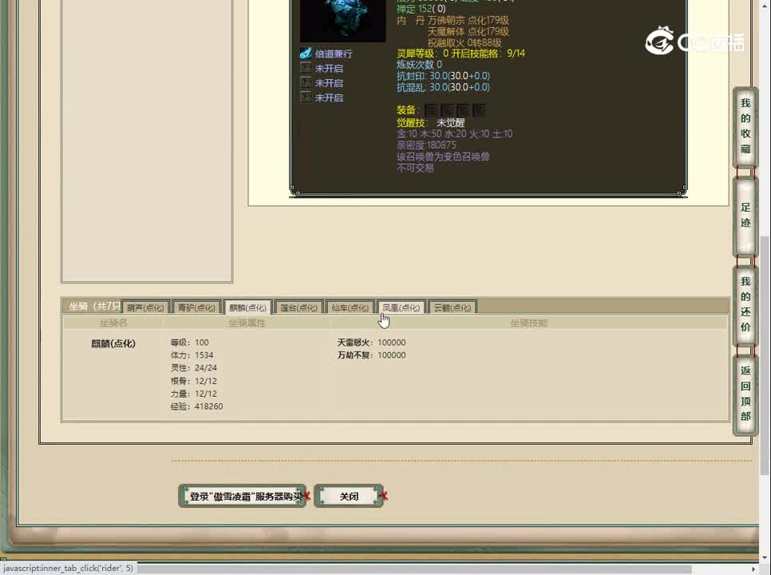The image size is (771, 575).
Task: Click the 炼妖次数 0 text
Action: pyautogui.click(x=419, y=65)
